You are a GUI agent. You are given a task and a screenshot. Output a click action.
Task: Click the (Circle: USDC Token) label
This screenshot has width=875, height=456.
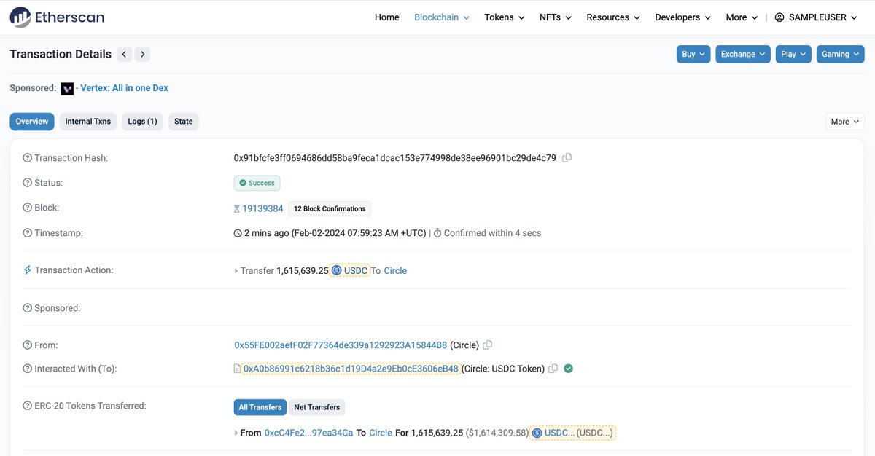pyautogui.click(x=503, y=369)
